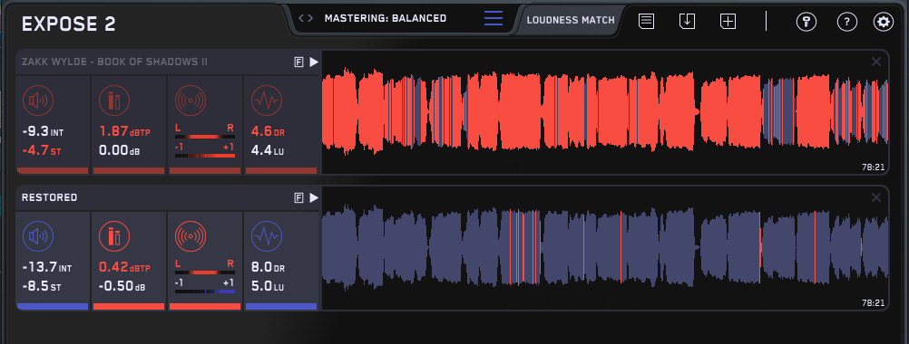Image resolution: width=909 pixels, height=344 pixels.
Task: Open the settings gear
Action: 884,22
